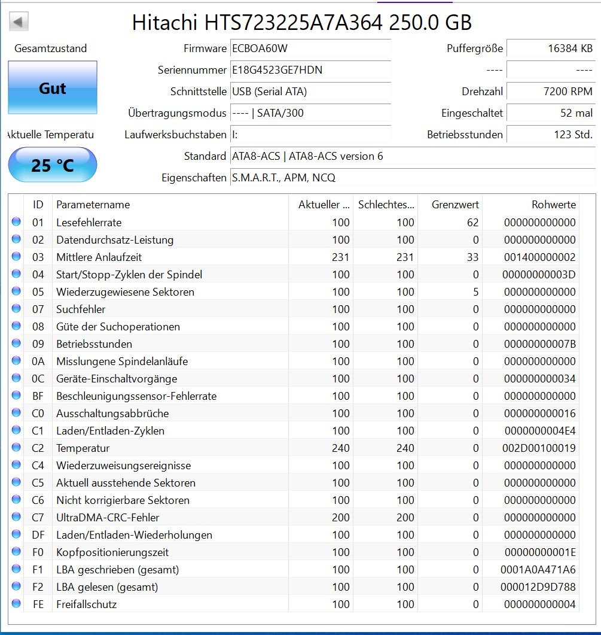This screenshot has width=601, height=635.
Task: Click the status orb beside Mittlere Anlaufzeit
Action: point(16,257)
